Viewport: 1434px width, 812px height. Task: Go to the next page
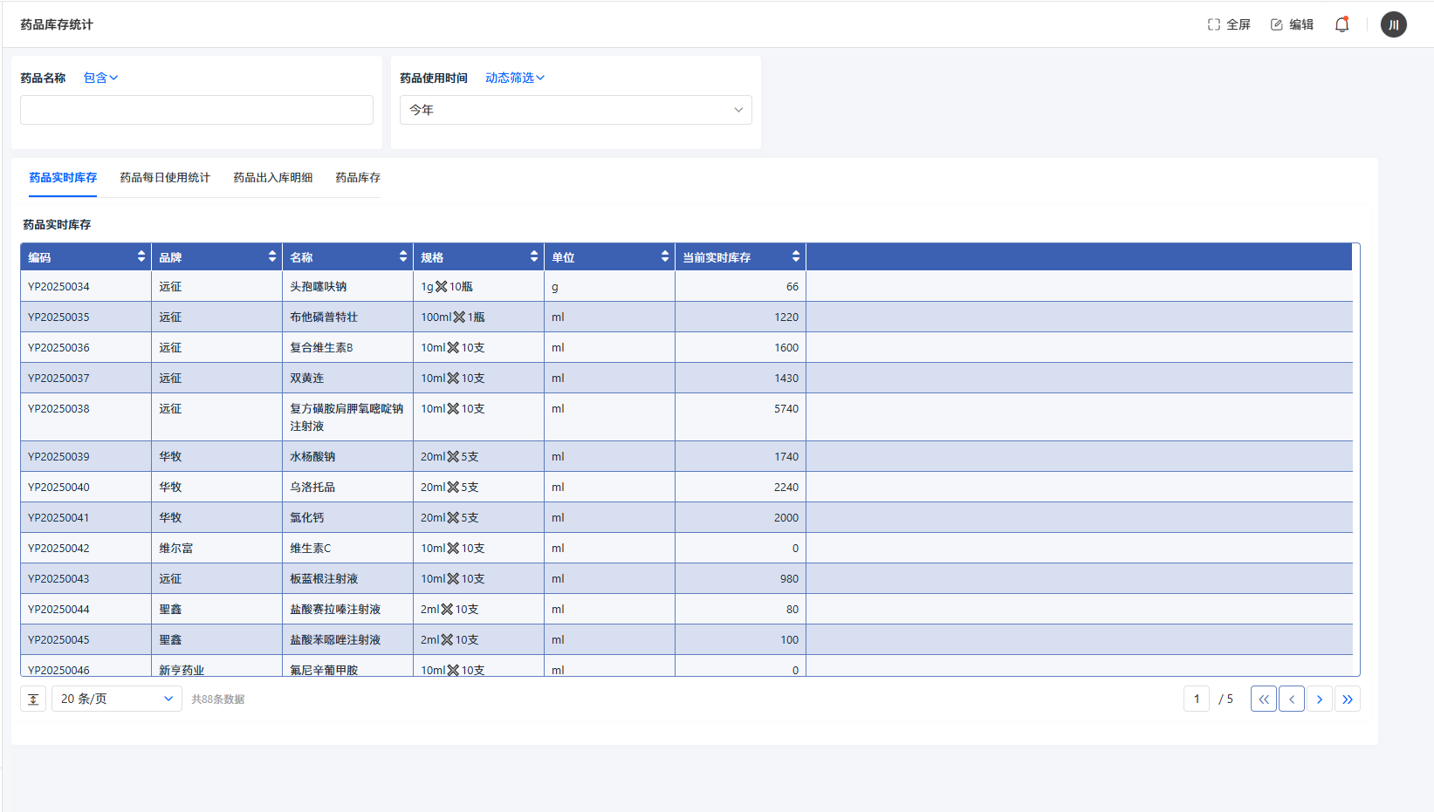(1319, 699)
